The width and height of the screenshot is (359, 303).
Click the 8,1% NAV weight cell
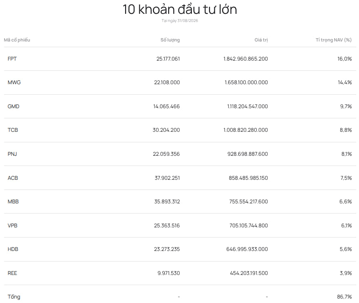347,154
